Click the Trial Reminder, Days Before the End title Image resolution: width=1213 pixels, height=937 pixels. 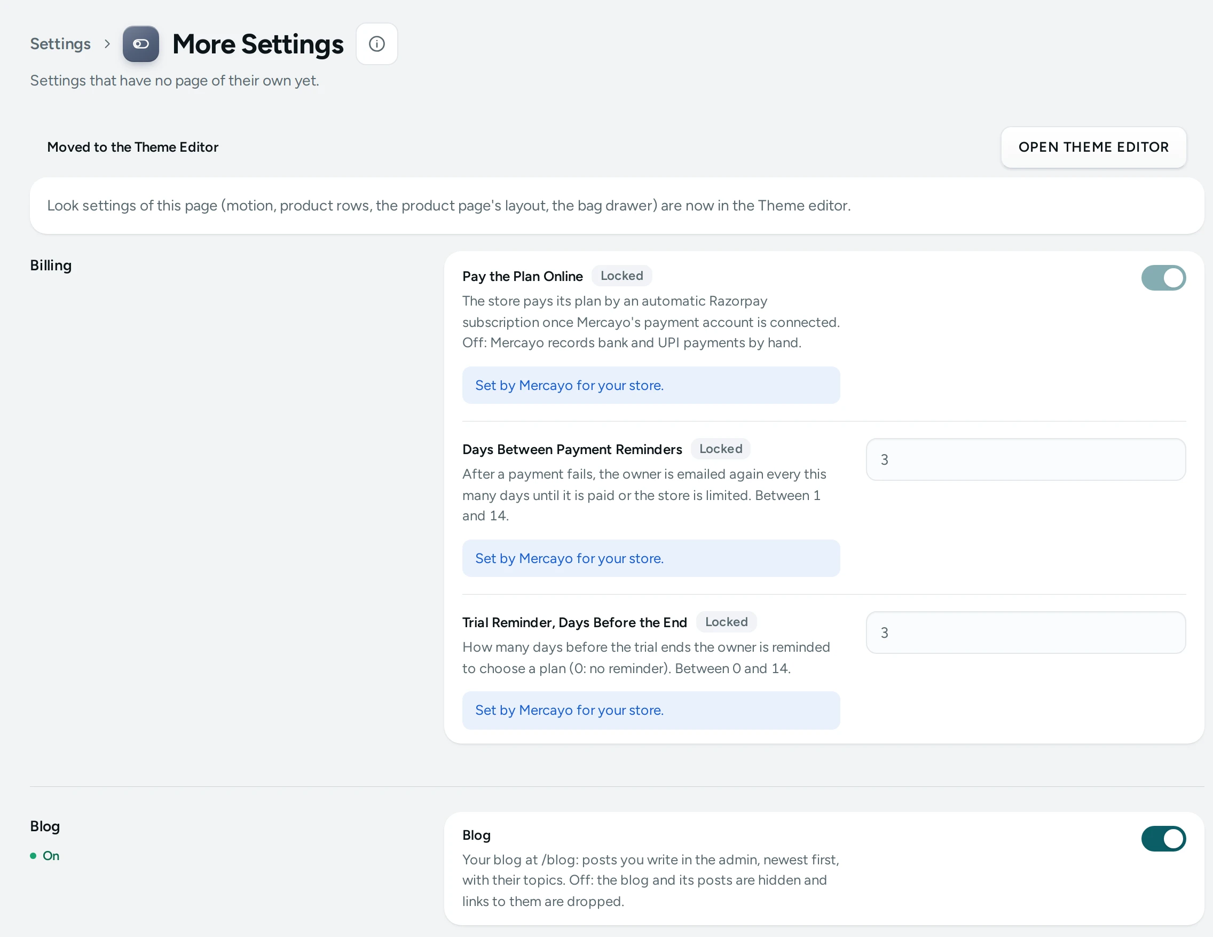coord(575,622)
